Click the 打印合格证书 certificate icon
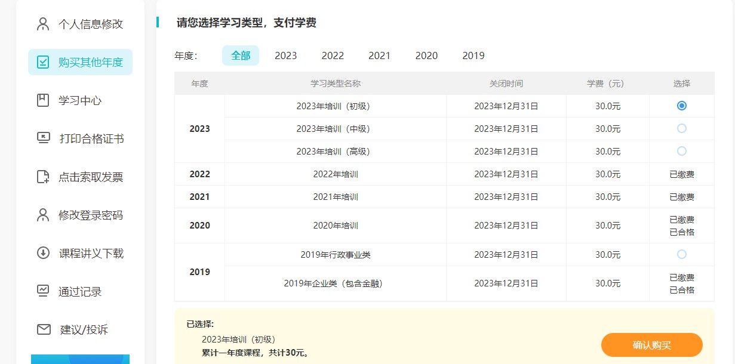735x364 pixels. [42, 138]
